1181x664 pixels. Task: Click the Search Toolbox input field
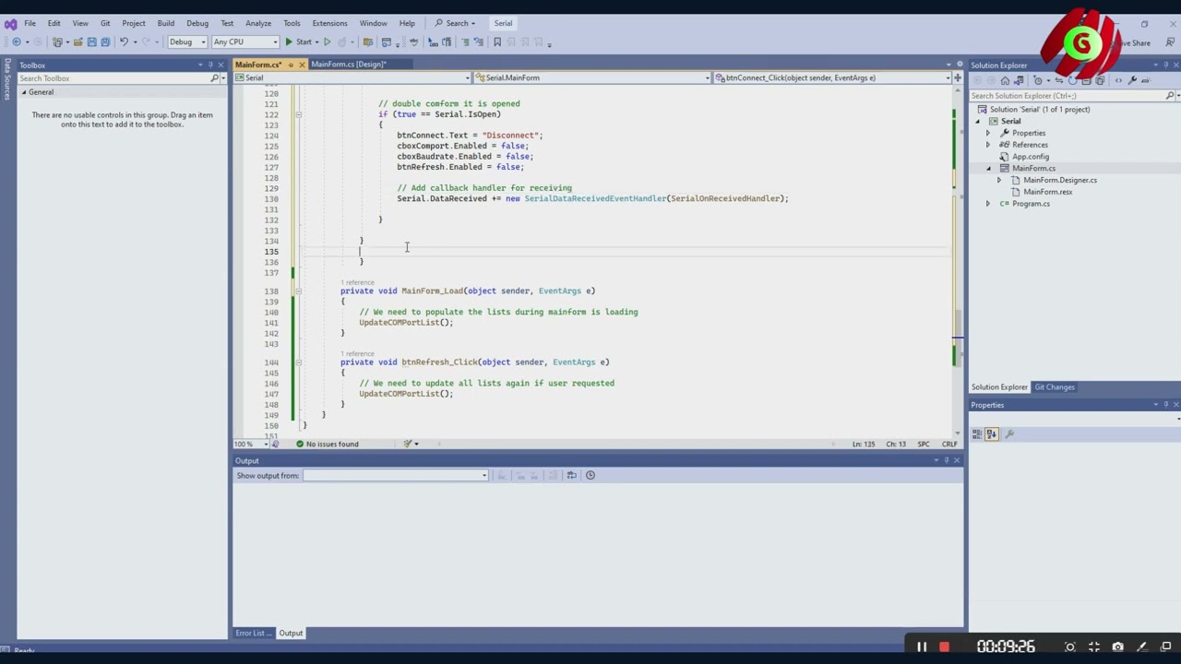coord(114,78)
